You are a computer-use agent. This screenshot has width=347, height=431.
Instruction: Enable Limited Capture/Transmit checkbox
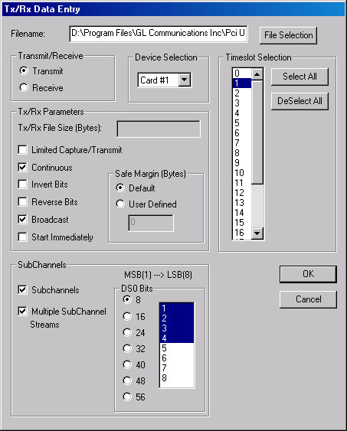(x=22, y=150)
